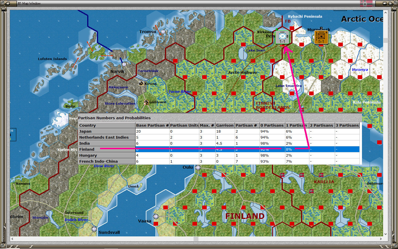Click the 0 Partisans column header

[272, 125]
